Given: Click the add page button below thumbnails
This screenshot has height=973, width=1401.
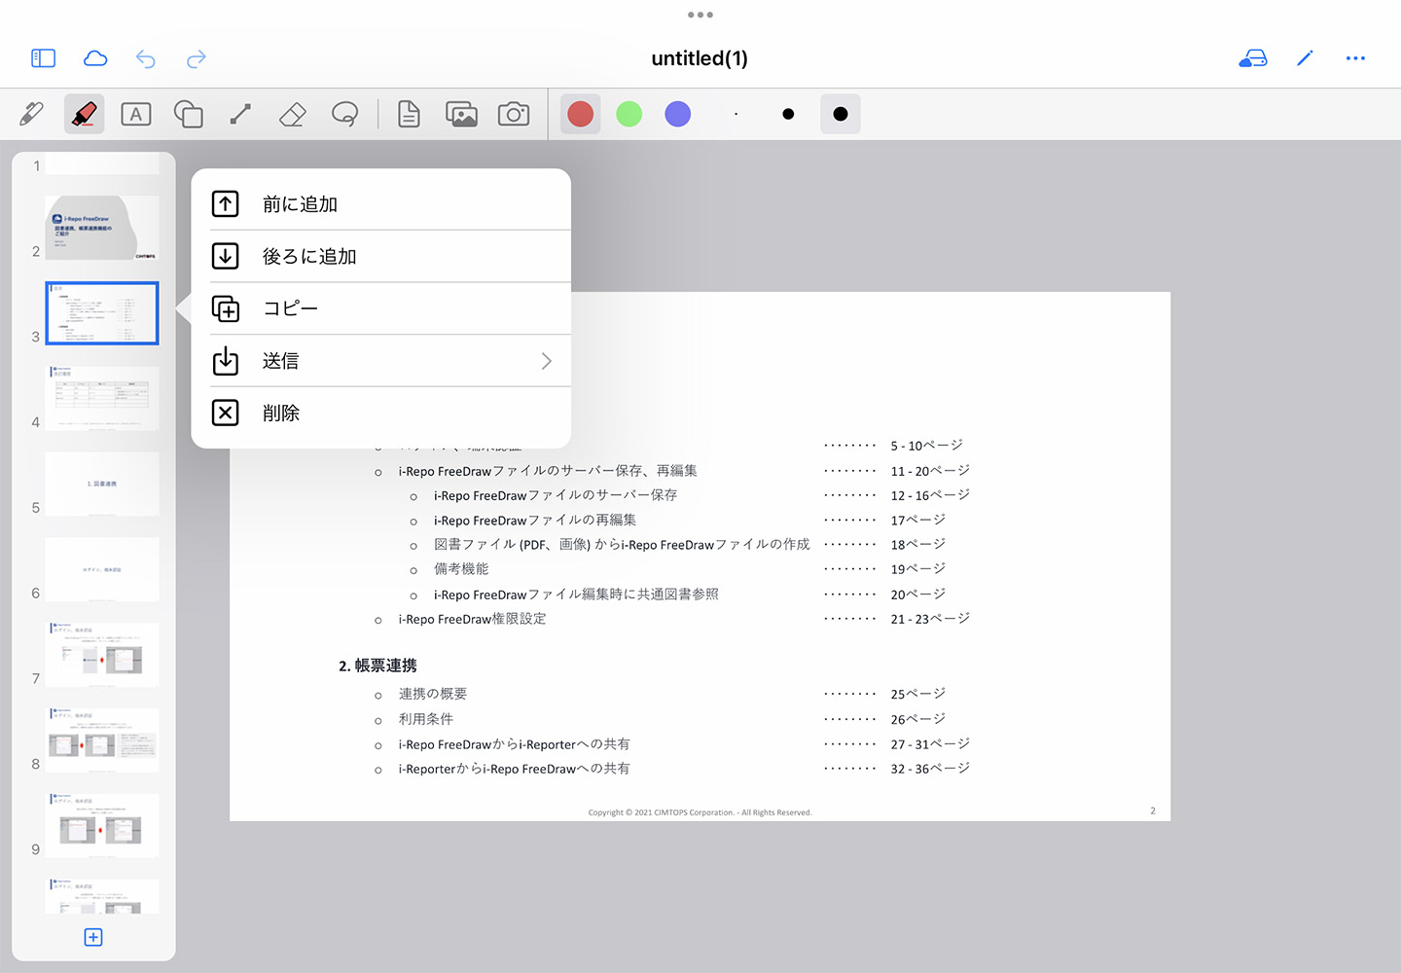Looking at the screenshot, I should (93, 937).
